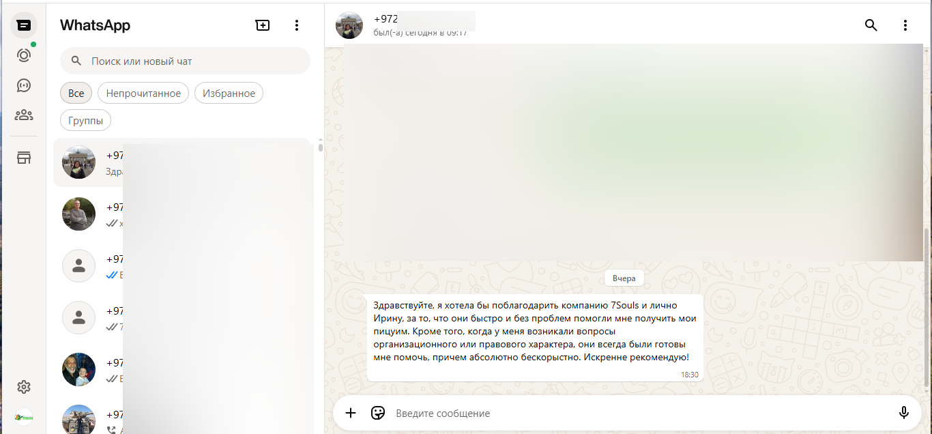Record a voice message with microphone

point(904,413)
